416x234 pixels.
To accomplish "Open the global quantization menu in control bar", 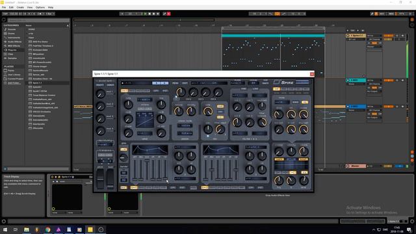I will point(49,14).
